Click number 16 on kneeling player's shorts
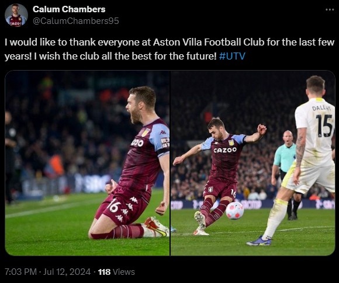Image resolution: width=339 pixels, height=283 pixels. point(114,206)
